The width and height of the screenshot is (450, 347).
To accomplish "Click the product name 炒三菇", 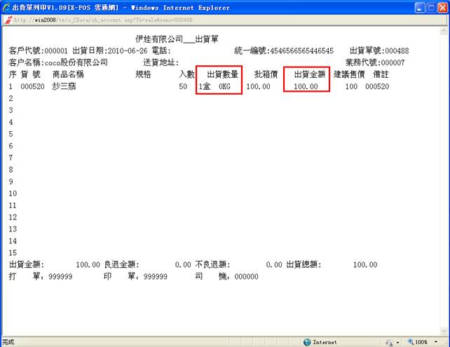I will pyautogui.click(x=64, y=86).
